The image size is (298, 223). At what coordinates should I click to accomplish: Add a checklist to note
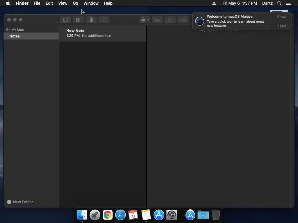coord(170,20)
